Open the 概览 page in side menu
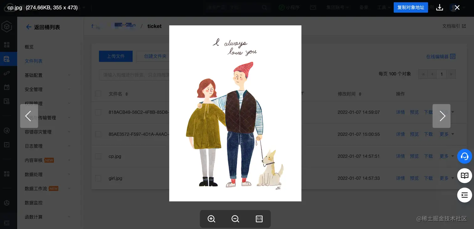 (x=29, y=47)
